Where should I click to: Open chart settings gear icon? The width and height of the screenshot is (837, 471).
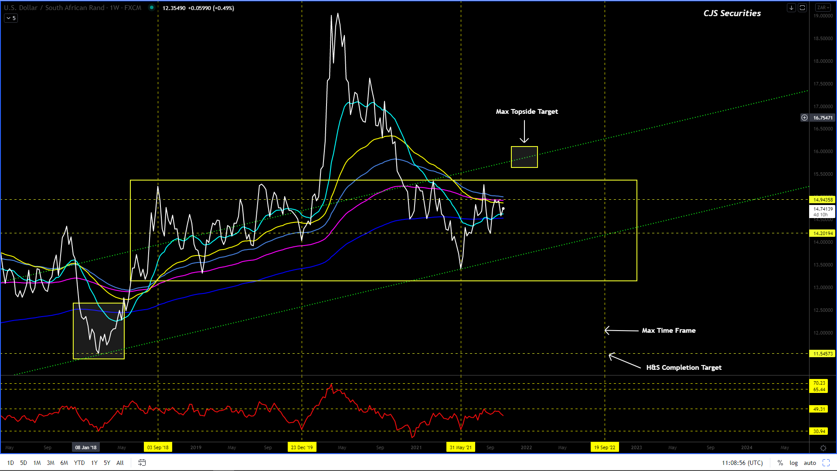823,448
